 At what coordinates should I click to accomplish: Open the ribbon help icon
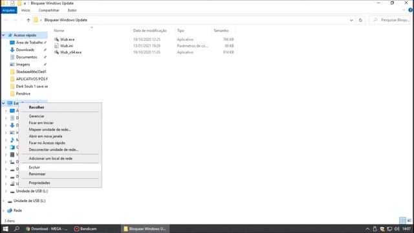pos(410,10)
